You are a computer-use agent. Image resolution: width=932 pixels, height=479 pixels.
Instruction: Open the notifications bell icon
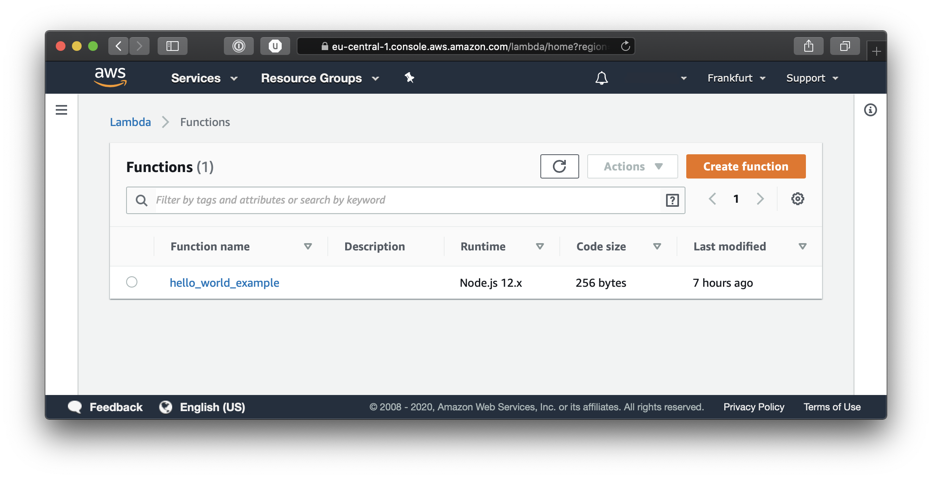[x=601, y=78]
